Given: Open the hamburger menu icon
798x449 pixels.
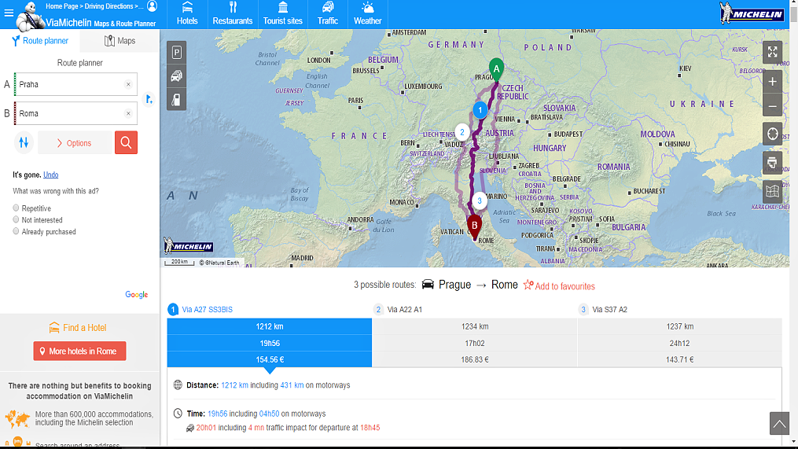Looking at the screenshot, I should click(x=9, y=13).
